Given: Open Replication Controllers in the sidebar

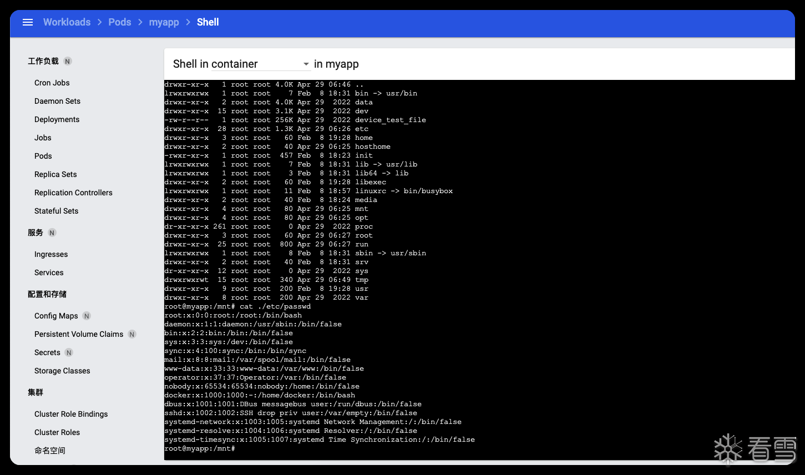Looking at the screenshot, I should click(73, 193).
